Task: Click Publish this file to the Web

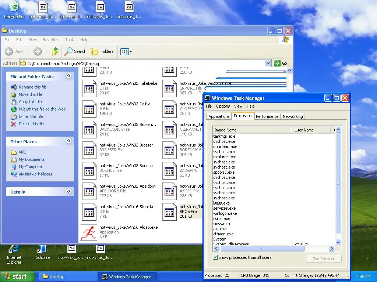Action: [42, 109]
